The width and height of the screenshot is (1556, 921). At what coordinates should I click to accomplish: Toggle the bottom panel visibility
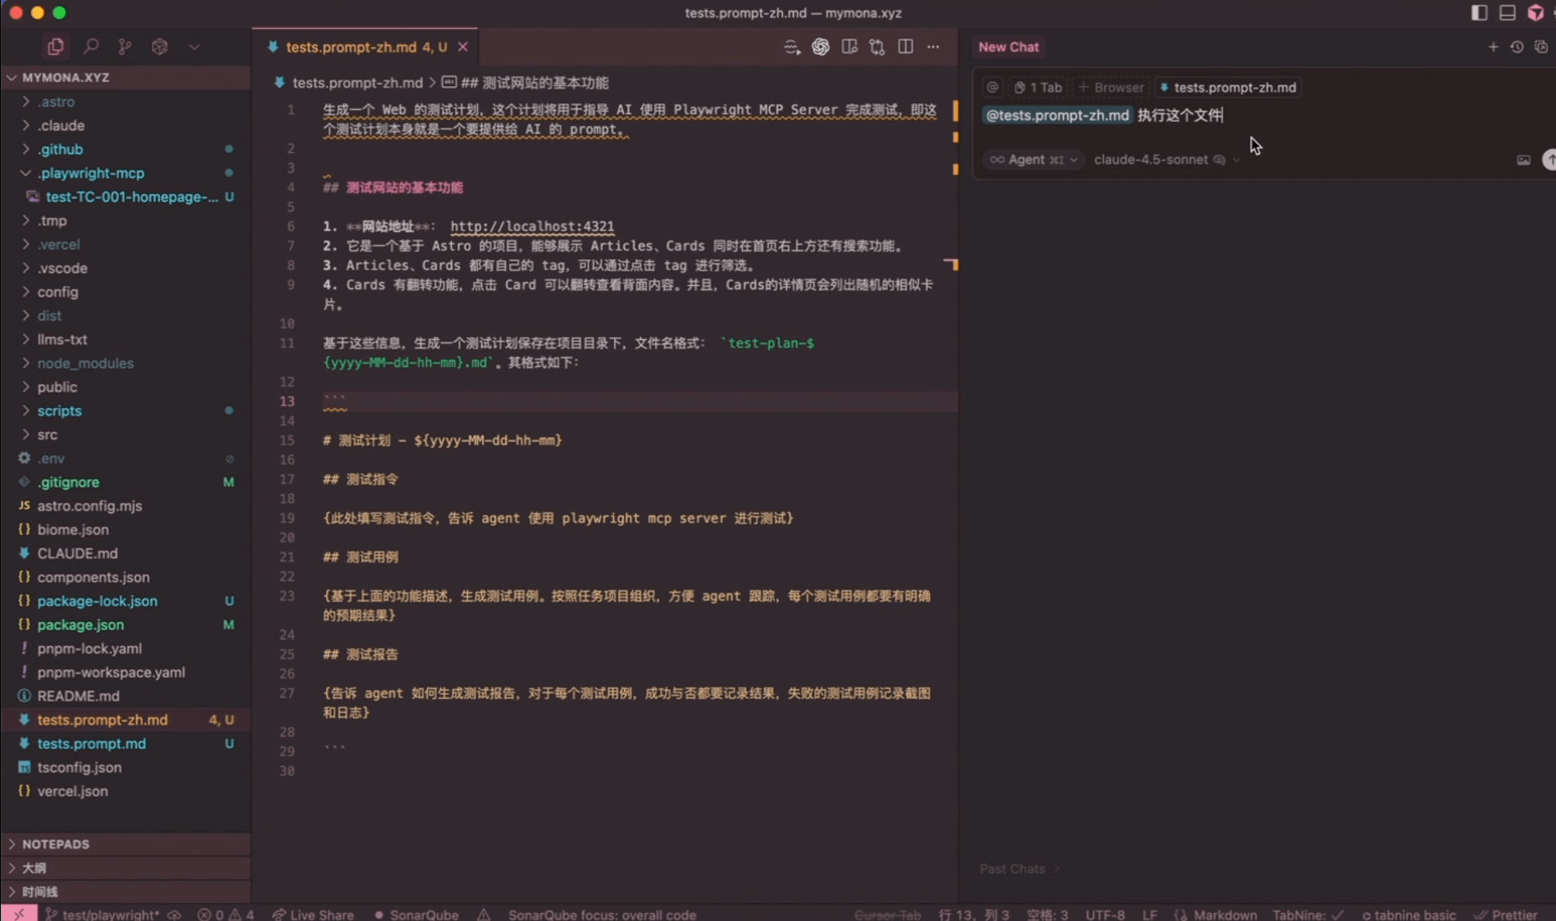(x=1508, y=12)
